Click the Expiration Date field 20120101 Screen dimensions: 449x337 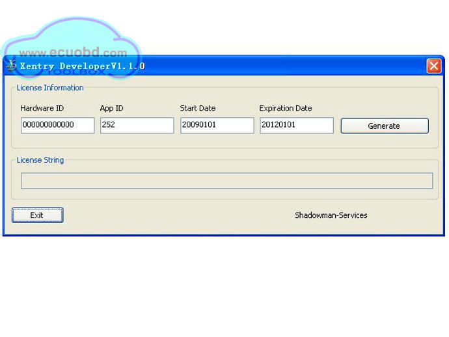tap(297, 125)
